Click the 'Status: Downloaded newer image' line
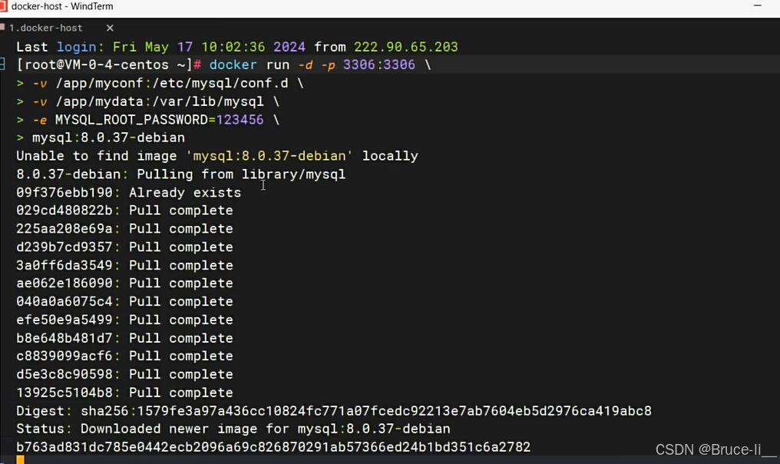 pos(233,429)
